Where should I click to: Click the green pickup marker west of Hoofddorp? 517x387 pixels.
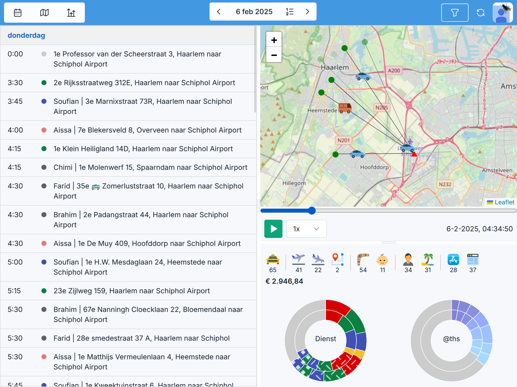coord(335,154)
